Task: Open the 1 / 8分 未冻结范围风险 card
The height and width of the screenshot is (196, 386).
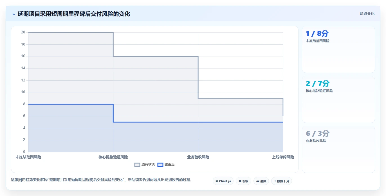Action: tap(338, 49)
